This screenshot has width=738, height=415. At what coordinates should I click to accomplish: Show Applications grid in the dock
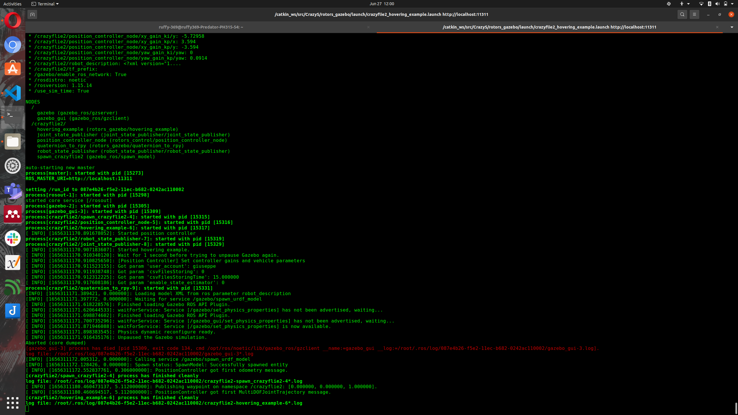coord(13,403)
